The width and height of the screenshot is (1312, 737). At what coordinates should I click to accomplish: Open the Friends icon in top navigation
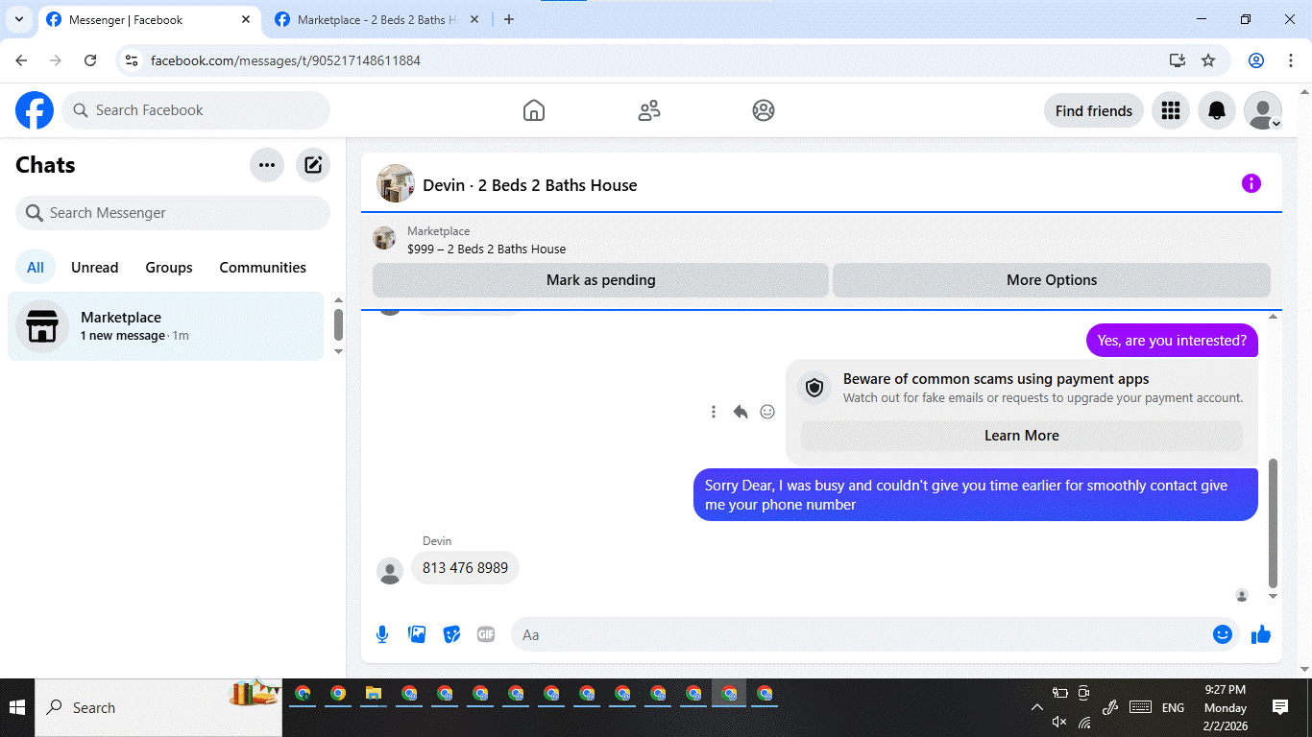pyautogui.click(x=649, y=110)
